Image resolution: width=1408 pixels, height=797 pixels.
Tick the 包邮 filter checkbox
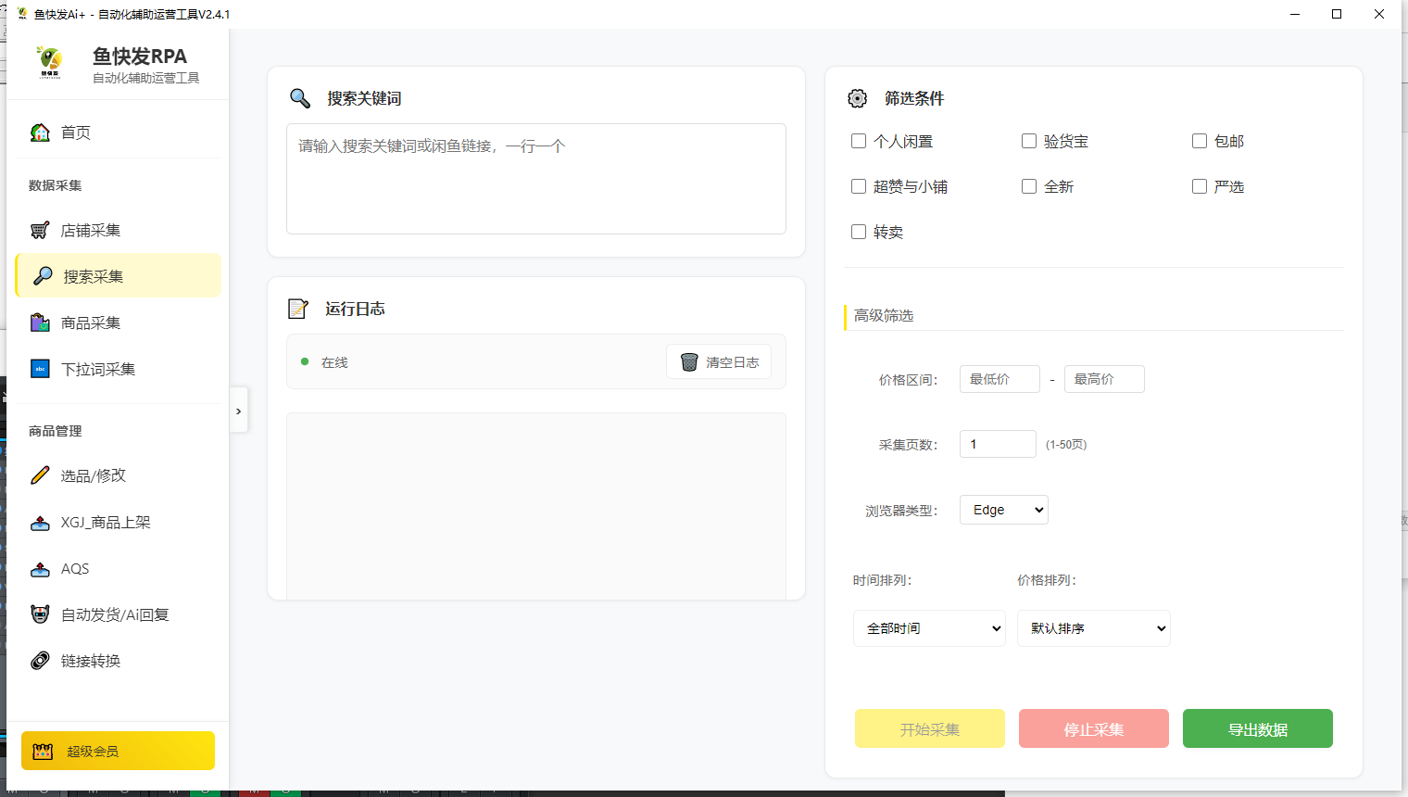pos(1200,141)
